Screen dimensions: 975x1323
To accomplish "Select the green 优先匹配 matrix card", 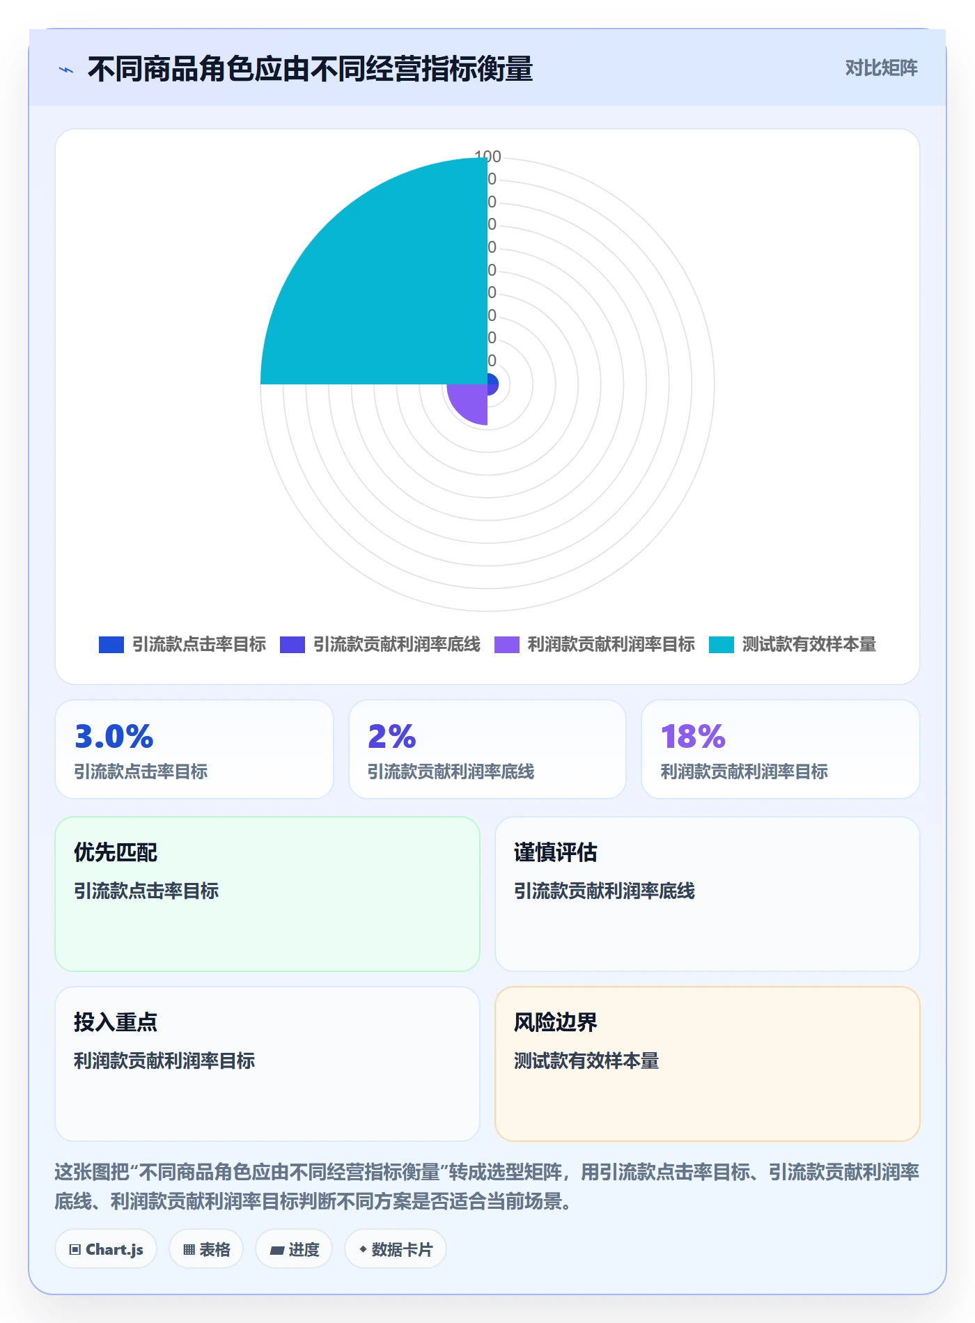I will click(267, 894).
